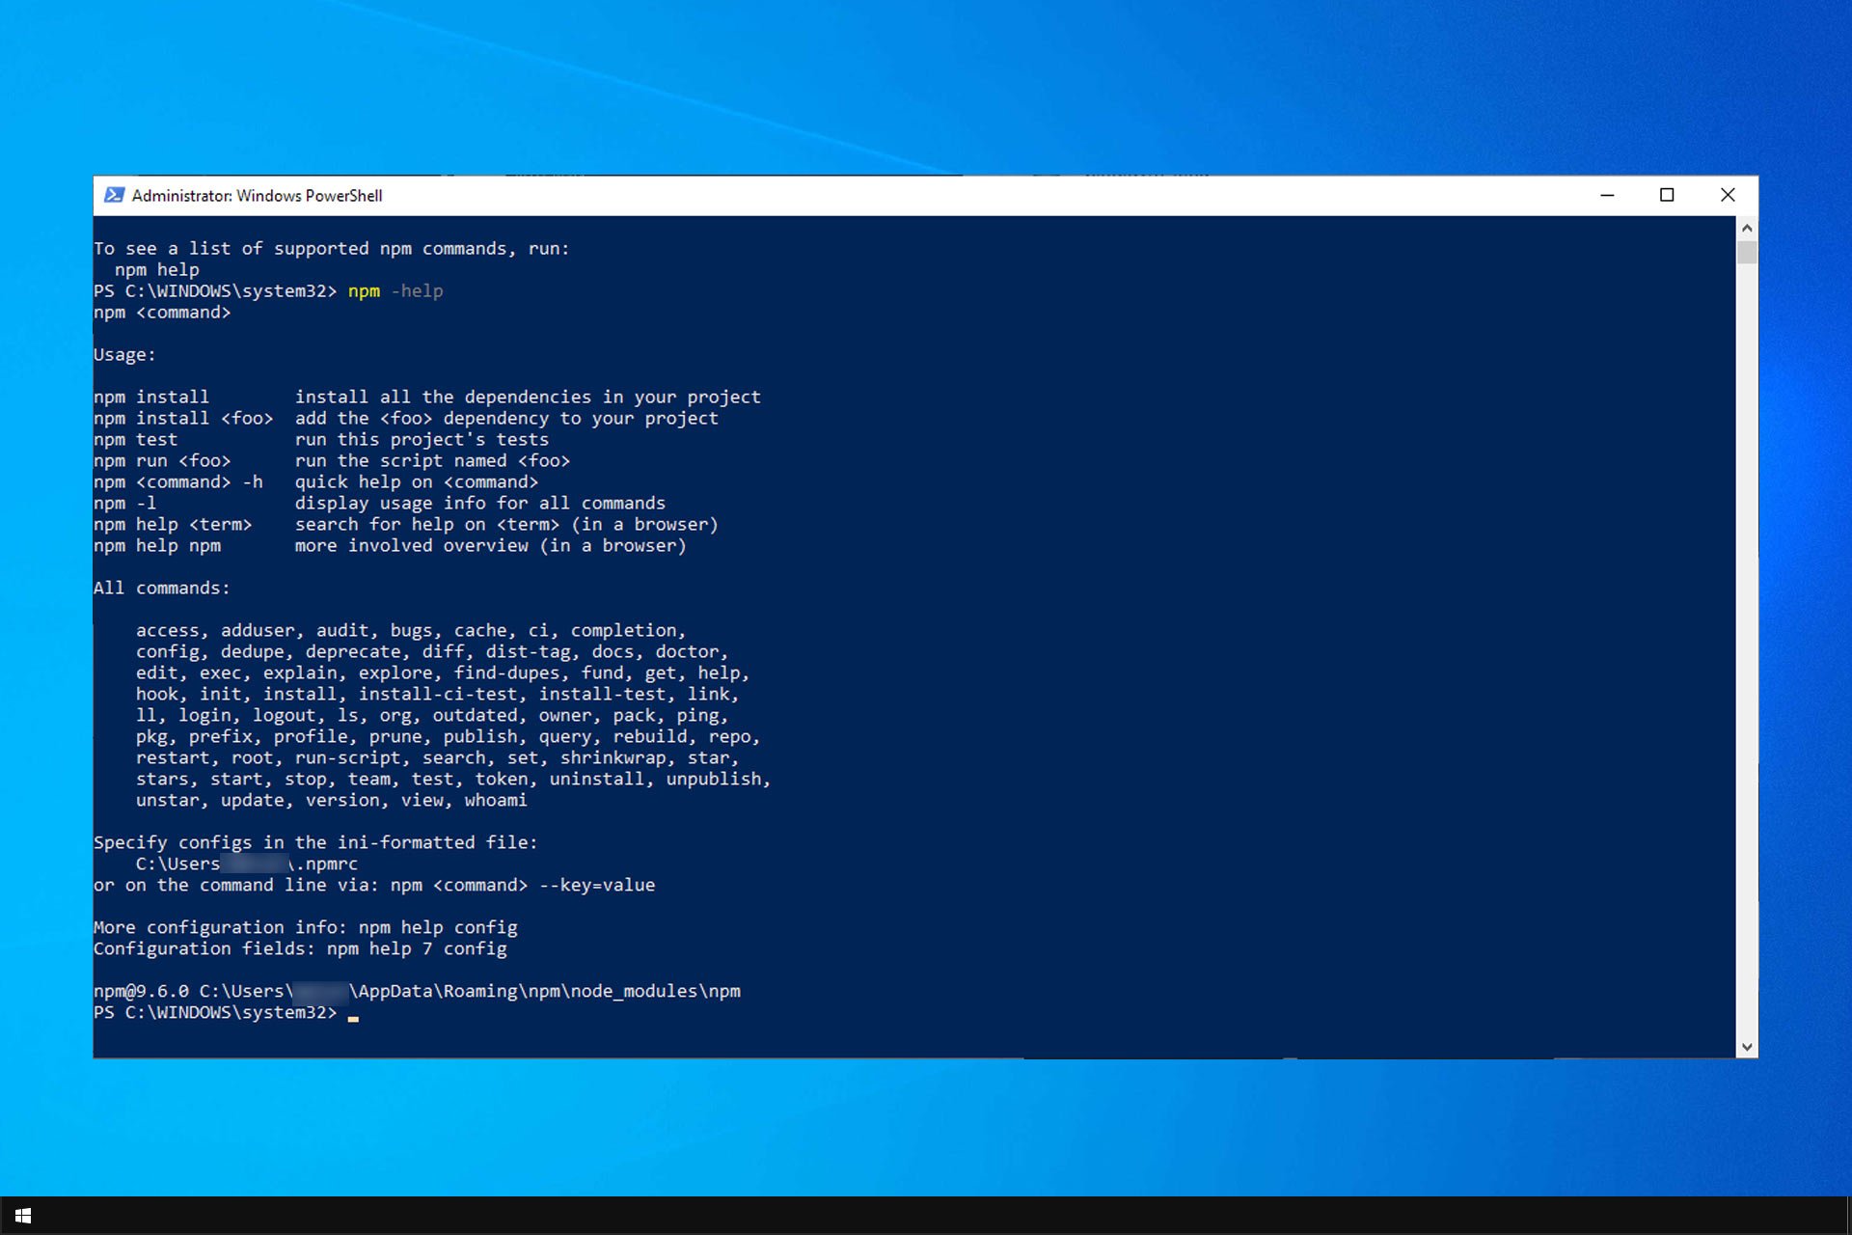Click 'To see a list of supported npm commands' line
Image resolution: width=1852 pixels, height=1235 pixels.
[332, 249]
